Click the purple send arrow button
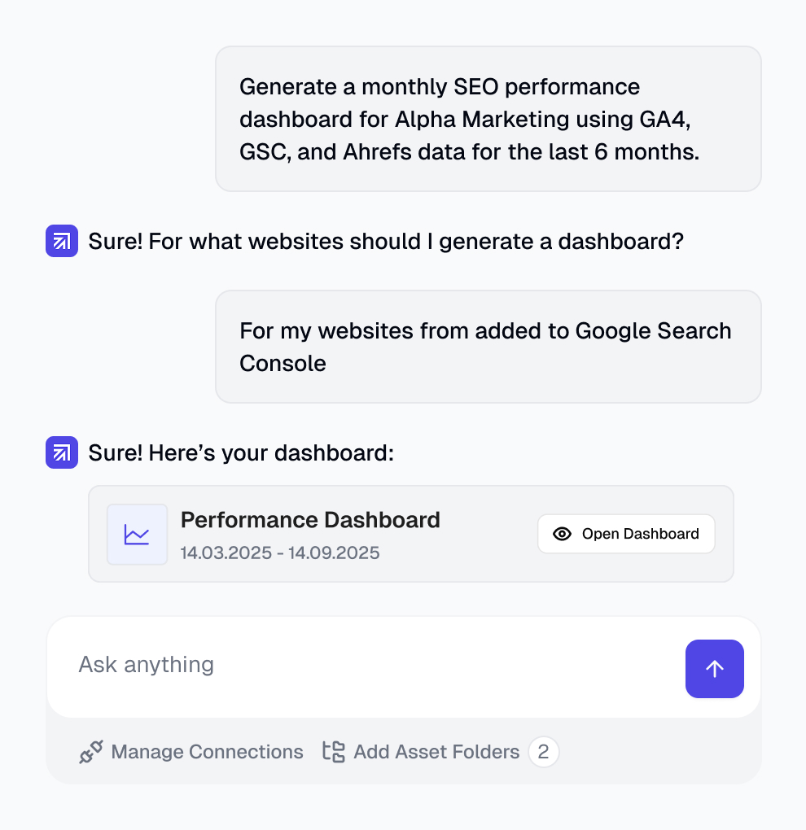This screenshot has width=806, height=830. 714,669
